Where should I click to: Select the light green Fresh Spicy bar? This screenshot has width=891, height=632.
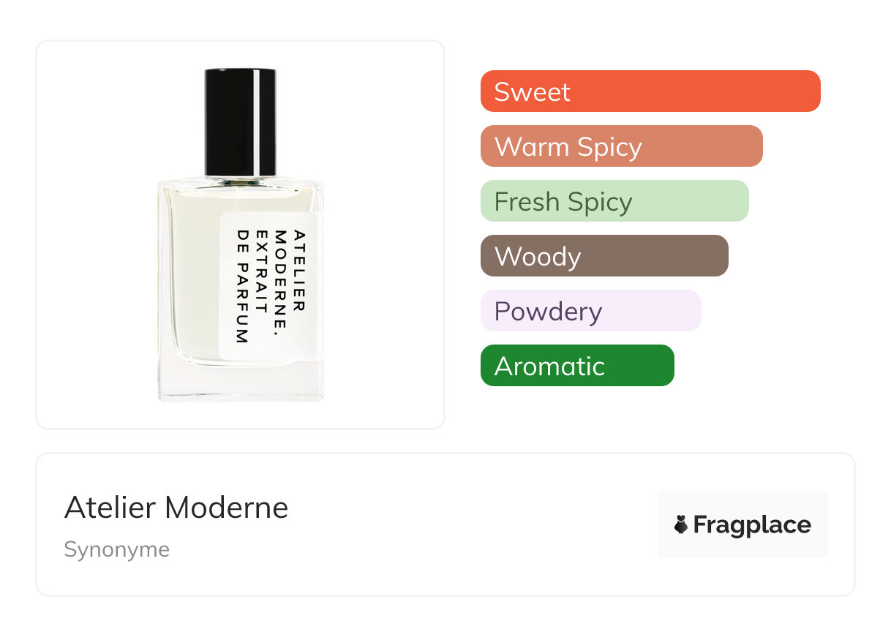click(x=614, y=201)
